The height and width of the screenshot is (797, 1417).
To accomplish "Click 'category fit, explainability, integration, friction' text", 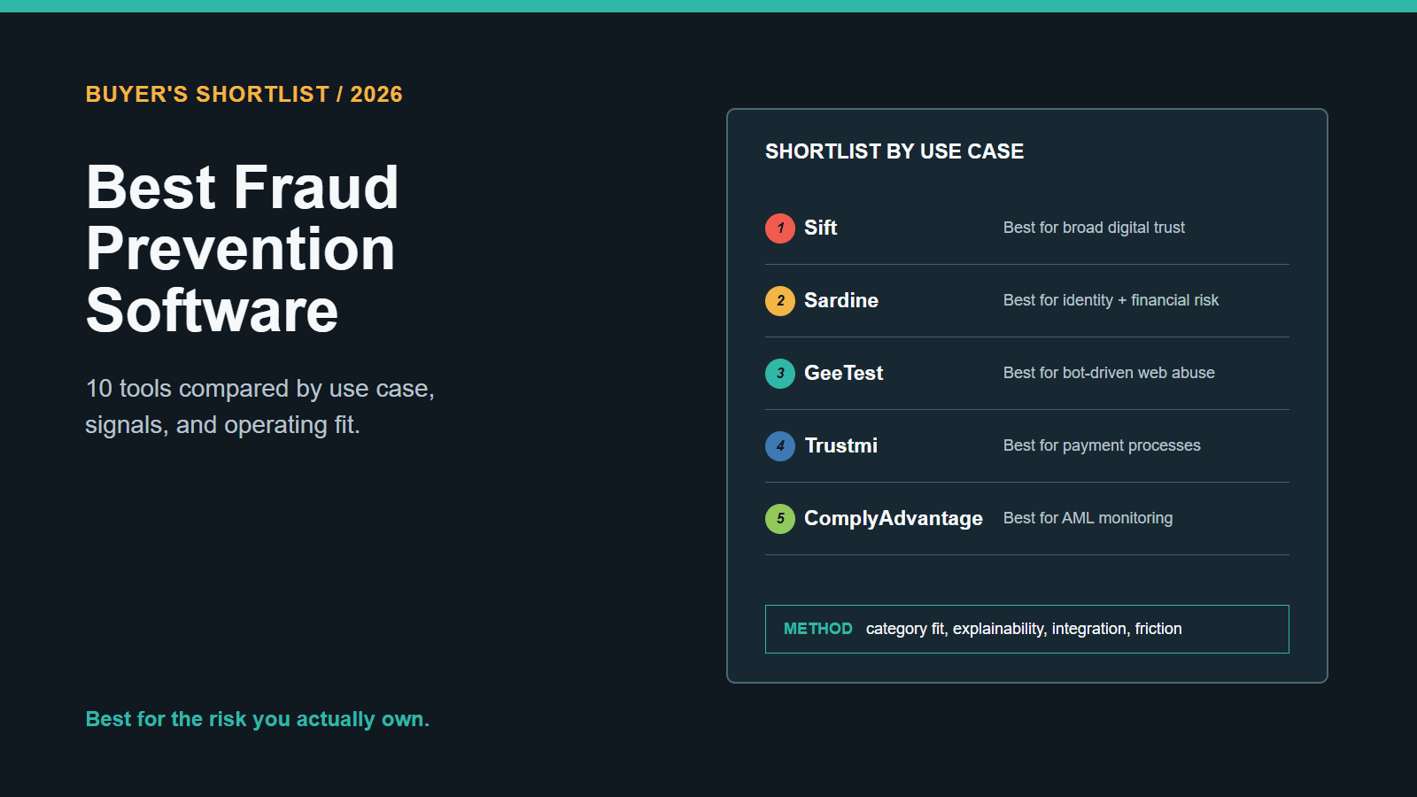I will pyautogui.click(x=1024, y=629).
